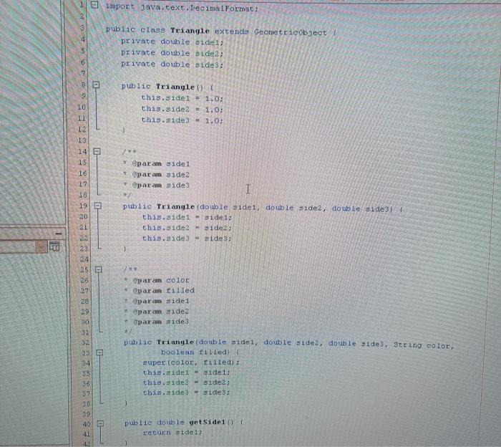Image resolution: width=501 pixels, height=447 pixels.
Task: Click '@param side3' on line 17
Action: coord(161,185)
